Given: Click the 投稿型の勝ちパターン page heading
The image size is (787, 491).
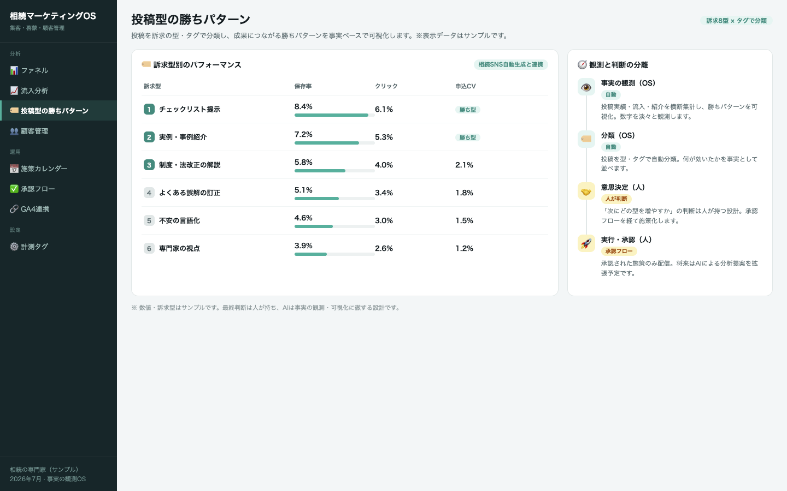Looking at the screenshot, I should [190, 19].
